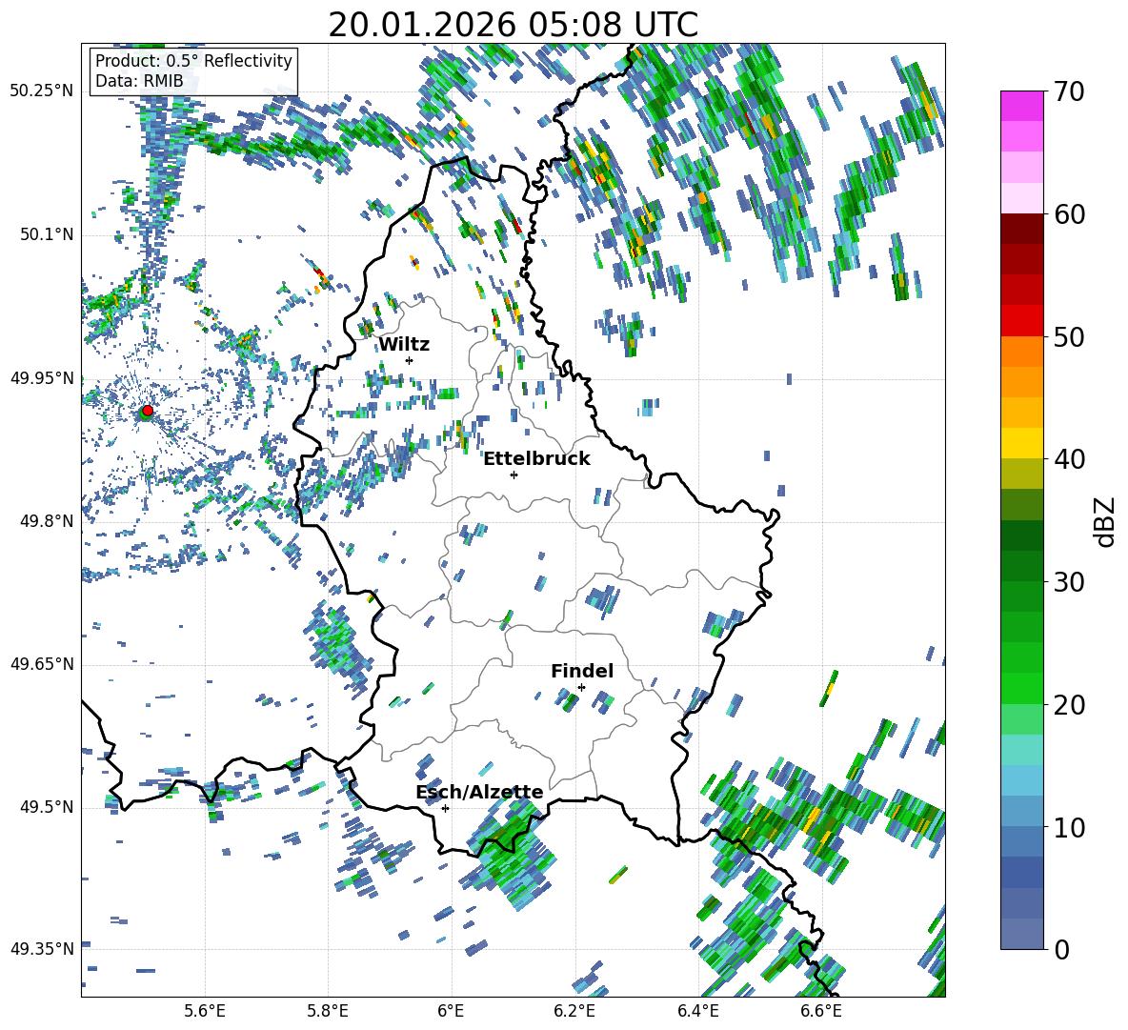1128x1030 pixels.
Task: Select the Ettelbruck city label
Action: tap(536, 459)
